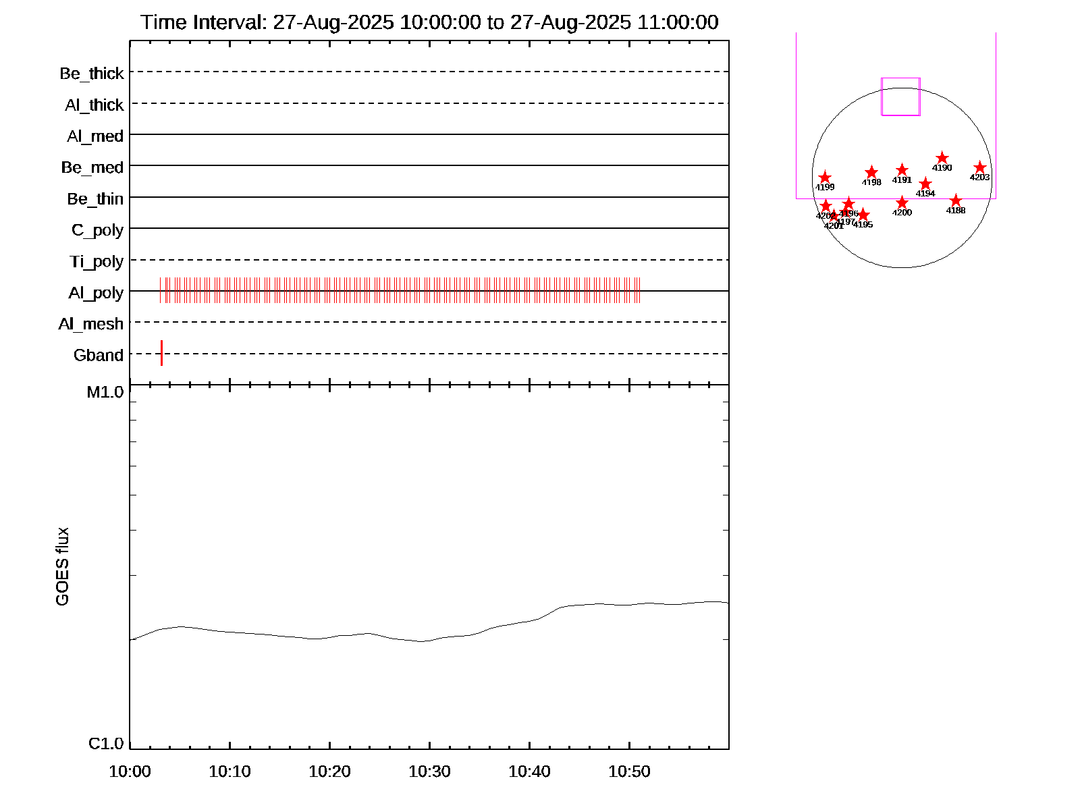Screen dimensions: 1080x810
Task: Select the star labeled 4188
Action: tap(956, 200)
